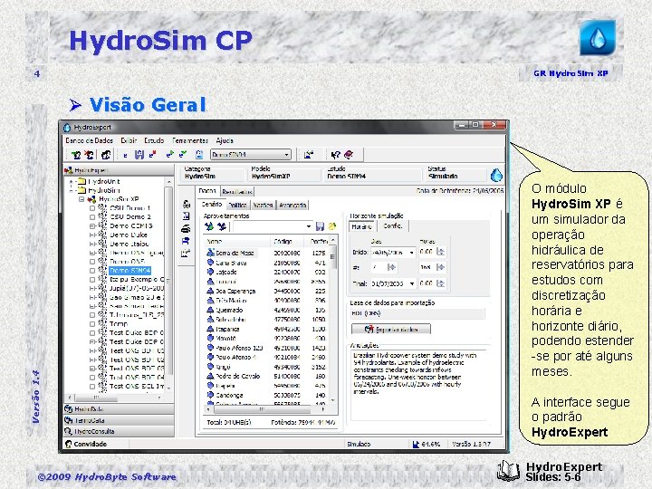Collapse the HydroSim folder node
Viewport: 652px width, 489px height.
[72, 190]
